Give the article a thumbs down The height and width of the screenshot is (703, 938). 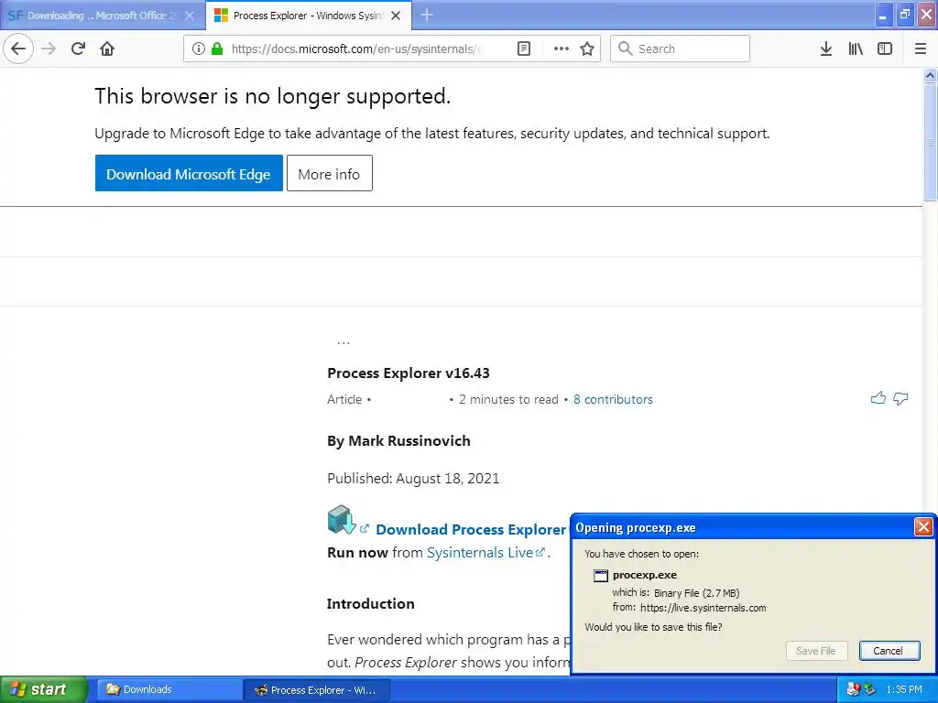[900, 398]
